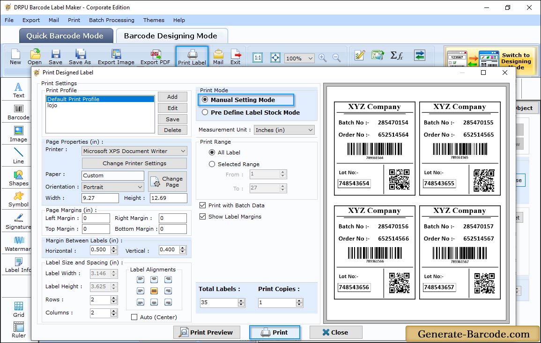This screenshot has height=343, width=541.
Task: Click the zoom in magnifier icon
Action: tap(323, 58)
